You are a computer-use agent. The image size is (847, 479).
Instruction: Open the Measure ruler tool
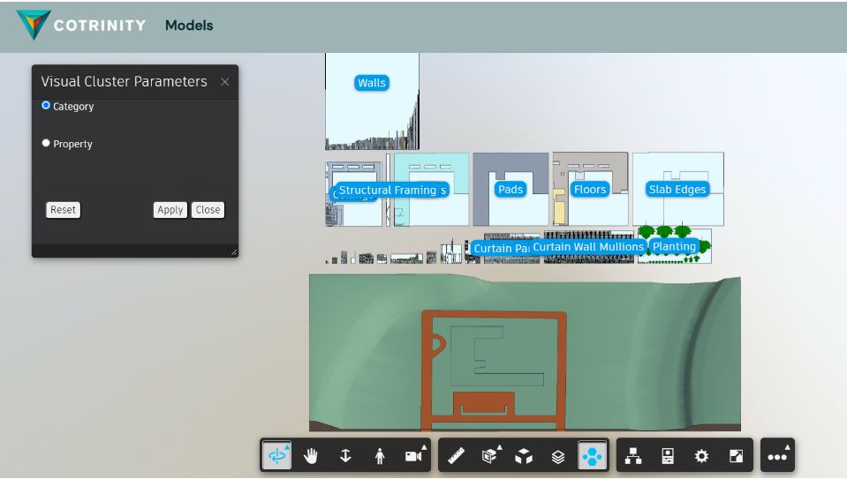coord(456,456)
